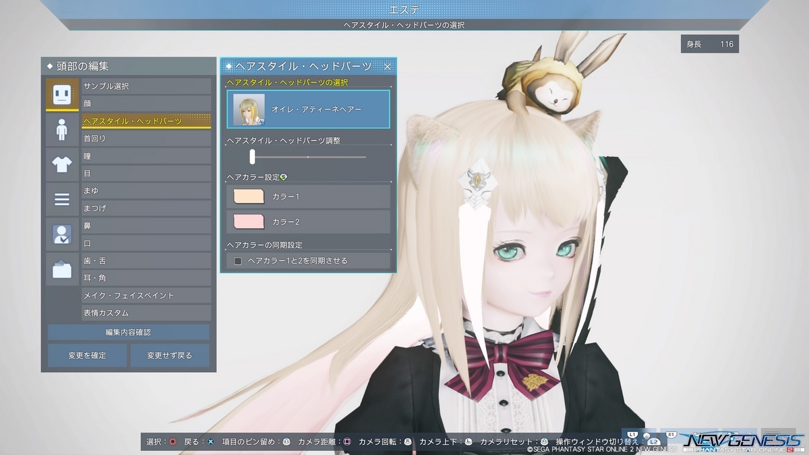This screenshot has width=809, height=455.
Task: Click 編集内容確認 button
Action: point(129,332)
